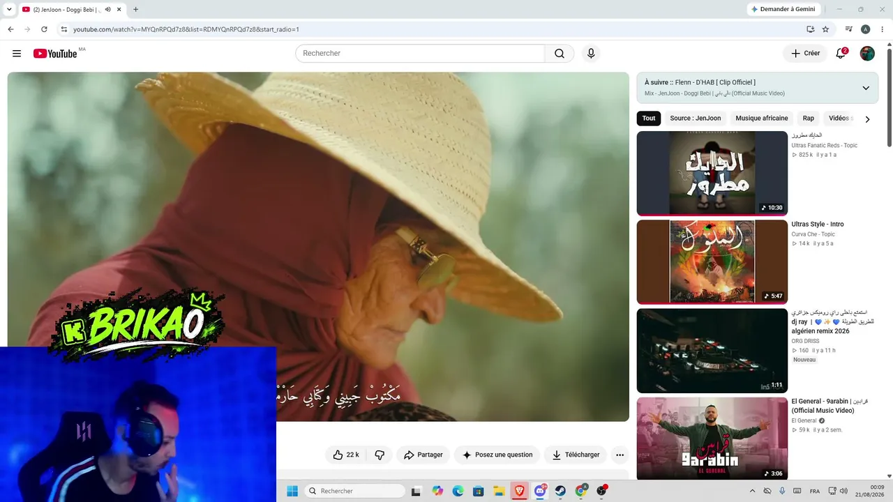
Task: Open the YouTube guide hamburger menu
Action: pos(17,54)
